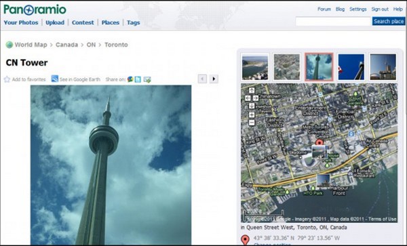Share on Google Buzz colored icon
407x246 pixels.
click(130, 79)
